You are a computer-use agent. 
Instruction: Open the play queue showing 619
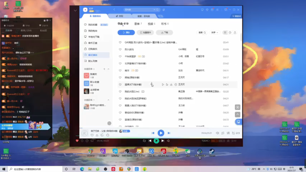tap(236, 133)
